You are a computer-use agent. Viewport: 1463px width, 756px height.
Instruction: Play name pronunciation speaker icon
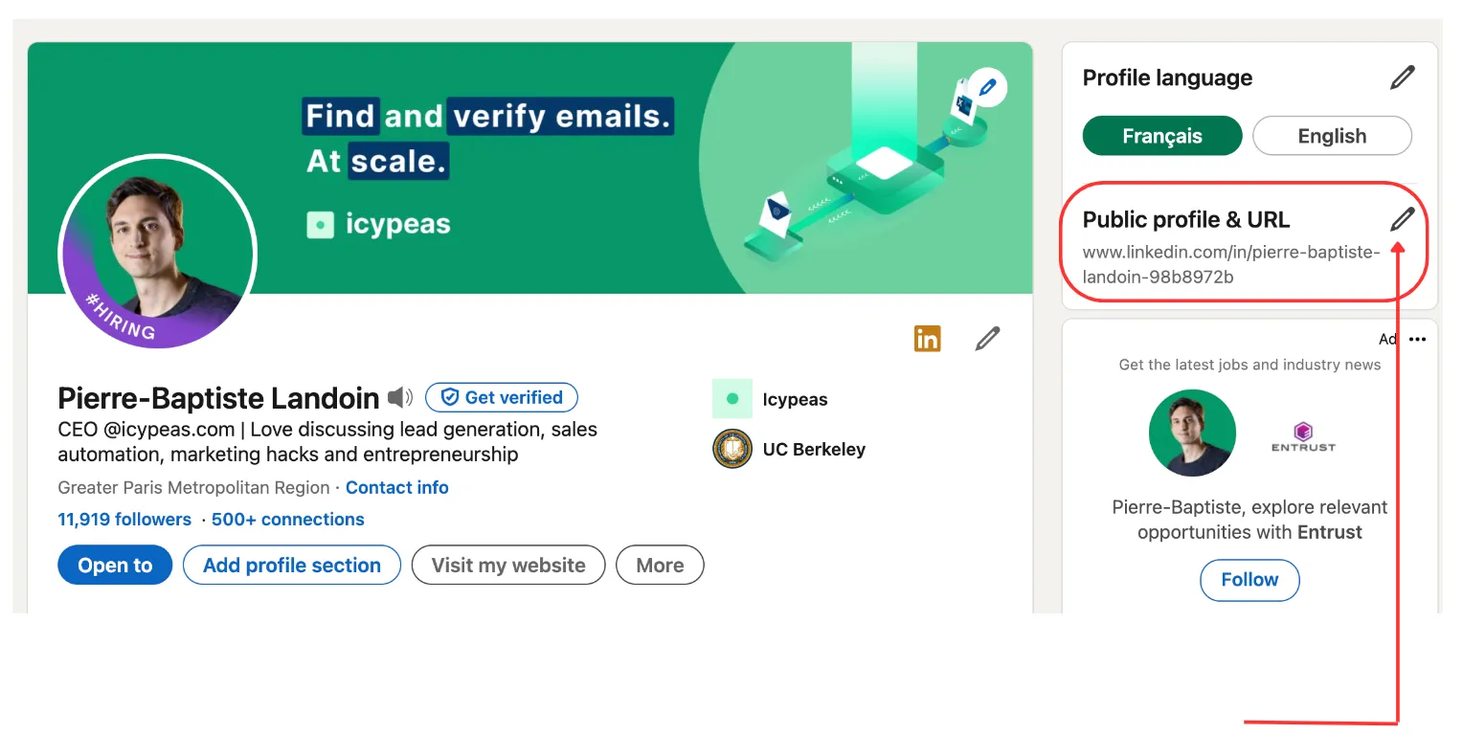pos(400,397)
